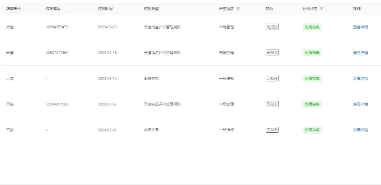Click the 无扣分 tag in the 2023-03-13 row
Image resolution: width=381 pixels, height=185 pixels.
point(272,78)
